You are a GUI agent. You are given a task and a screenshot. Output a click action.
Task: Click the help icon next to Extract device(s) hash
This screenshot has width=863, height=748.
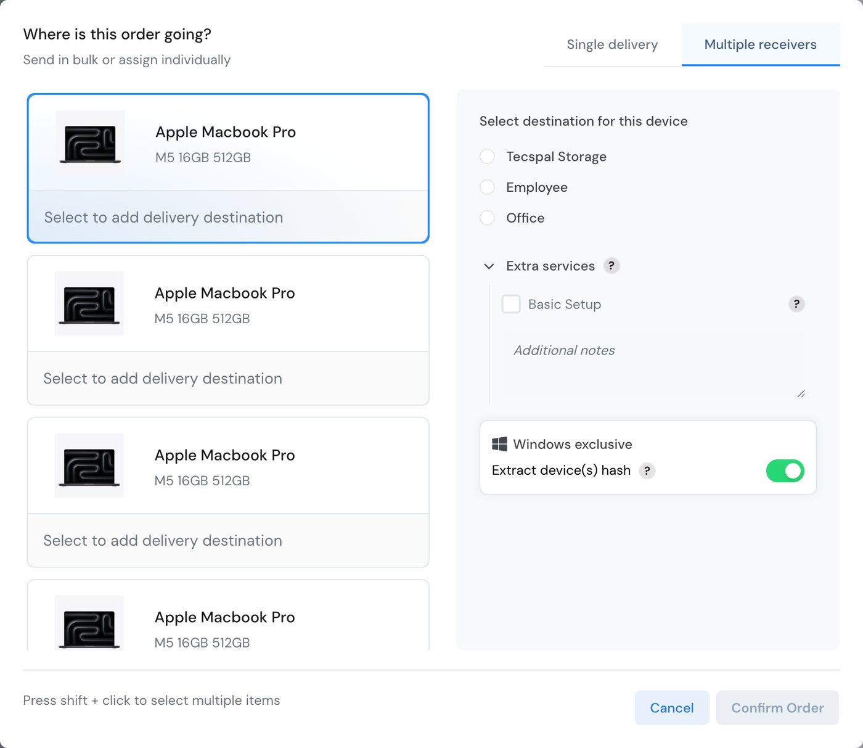[x=647, y=471]
